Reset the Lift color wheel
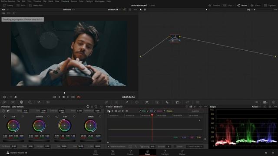The image size is (278, 156). click(23, 117)
